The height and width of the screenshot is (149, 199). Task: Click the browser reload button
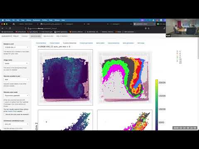click(10, 28)
